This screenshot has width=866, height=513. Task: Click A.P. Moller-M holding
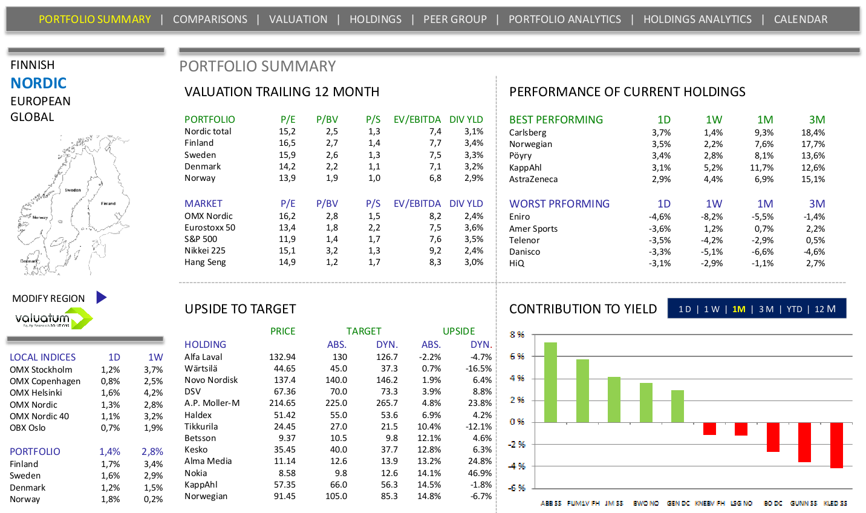(212, 403)
